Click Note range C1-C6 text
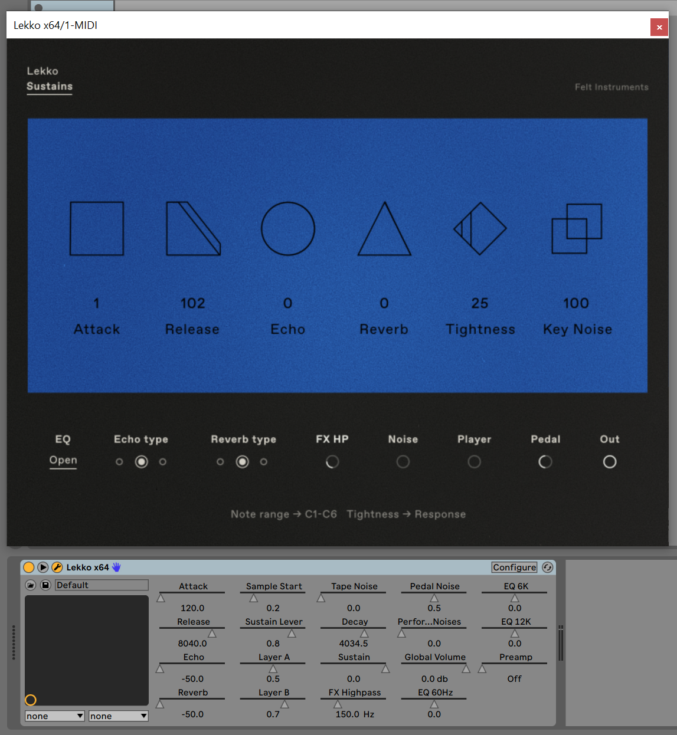The height and width of the screenshot is (735, 677). click(x=284, y=514)
